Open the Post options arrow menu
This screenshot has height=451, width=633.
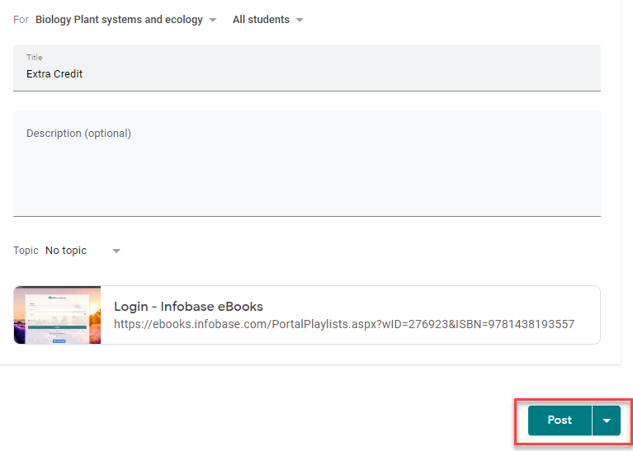click(607, 420)
